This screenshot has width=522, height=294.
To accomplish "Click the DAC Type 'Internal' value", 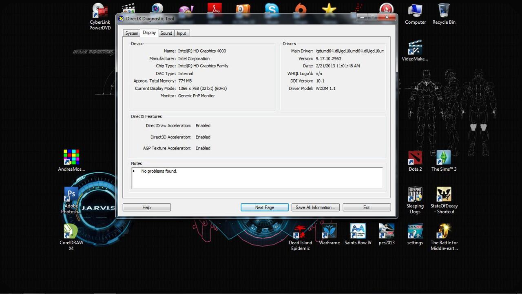I will point(186,73).
